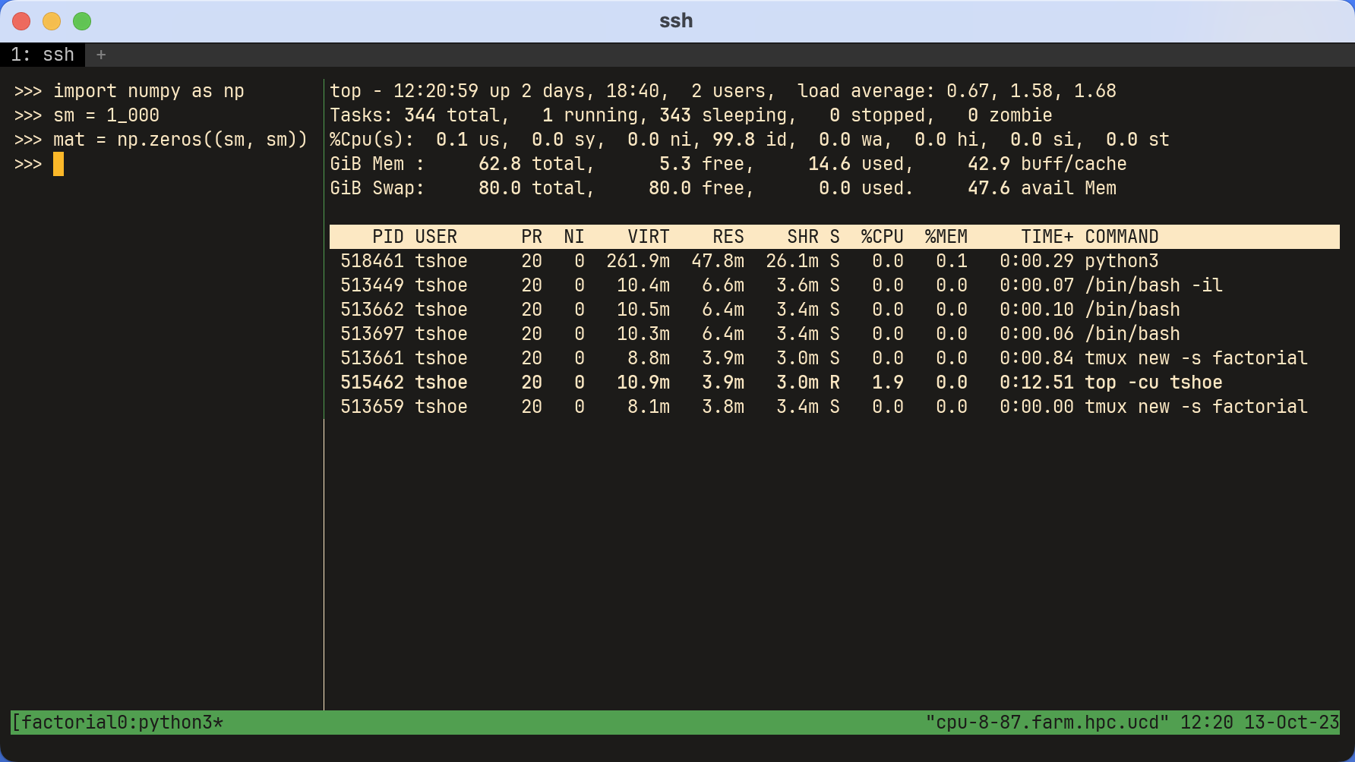Click the 'top -cu tshoe' command
Viewport: 1355px width, 762px height.
tap(1154, 383)
